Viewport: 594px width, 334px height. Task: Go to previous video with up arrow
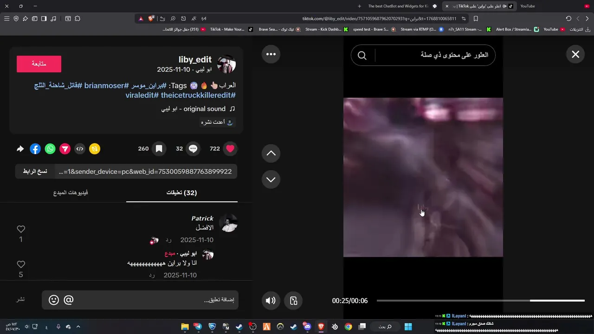pos(271,153)
